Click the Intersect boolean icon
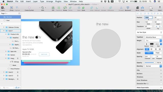 104,8
